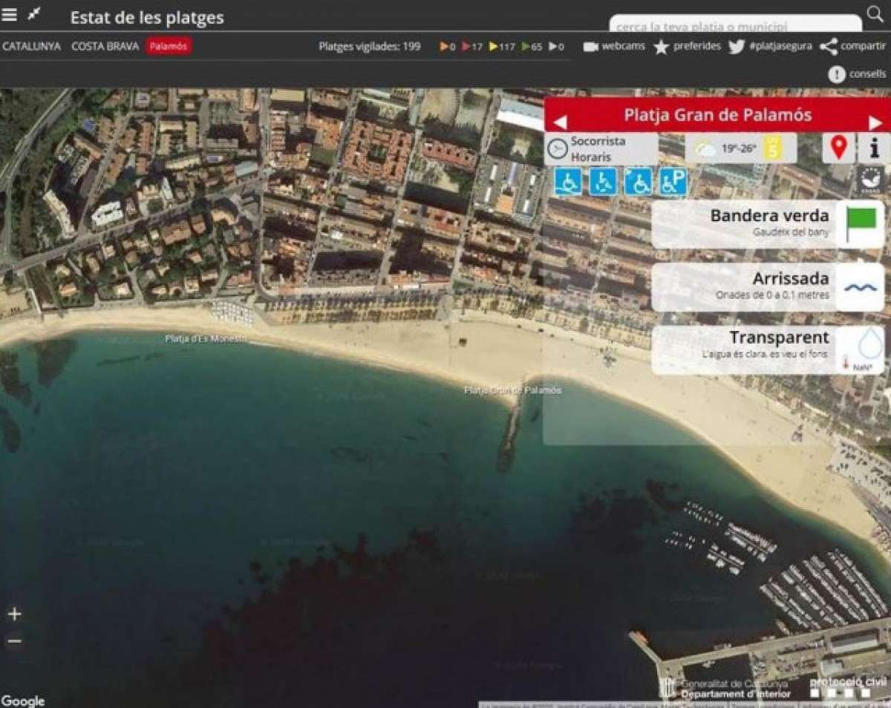Click the collapse fullscreen arrows icon
The height and width of the screenshot is (708, 891).
[34, 14]
